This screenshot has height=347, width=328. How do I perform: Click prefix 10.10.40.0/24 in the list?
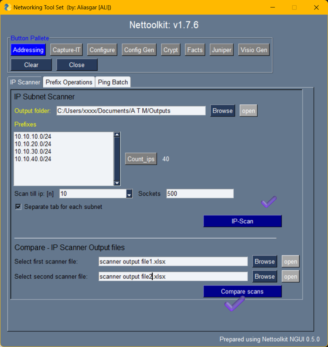(x=33, y=159)
